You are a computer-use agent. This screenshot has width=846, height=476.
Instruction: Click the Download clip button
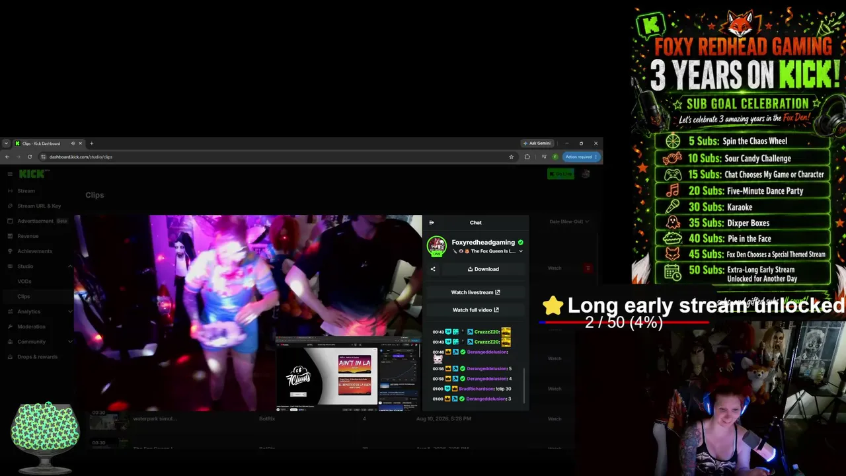(483, 269)
